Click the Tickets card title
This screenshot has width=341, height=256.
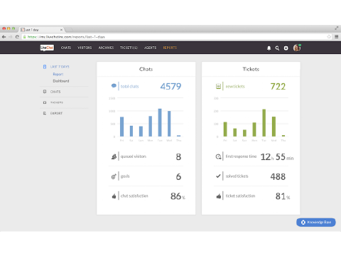pyautogui.click(x=251, y=69)
